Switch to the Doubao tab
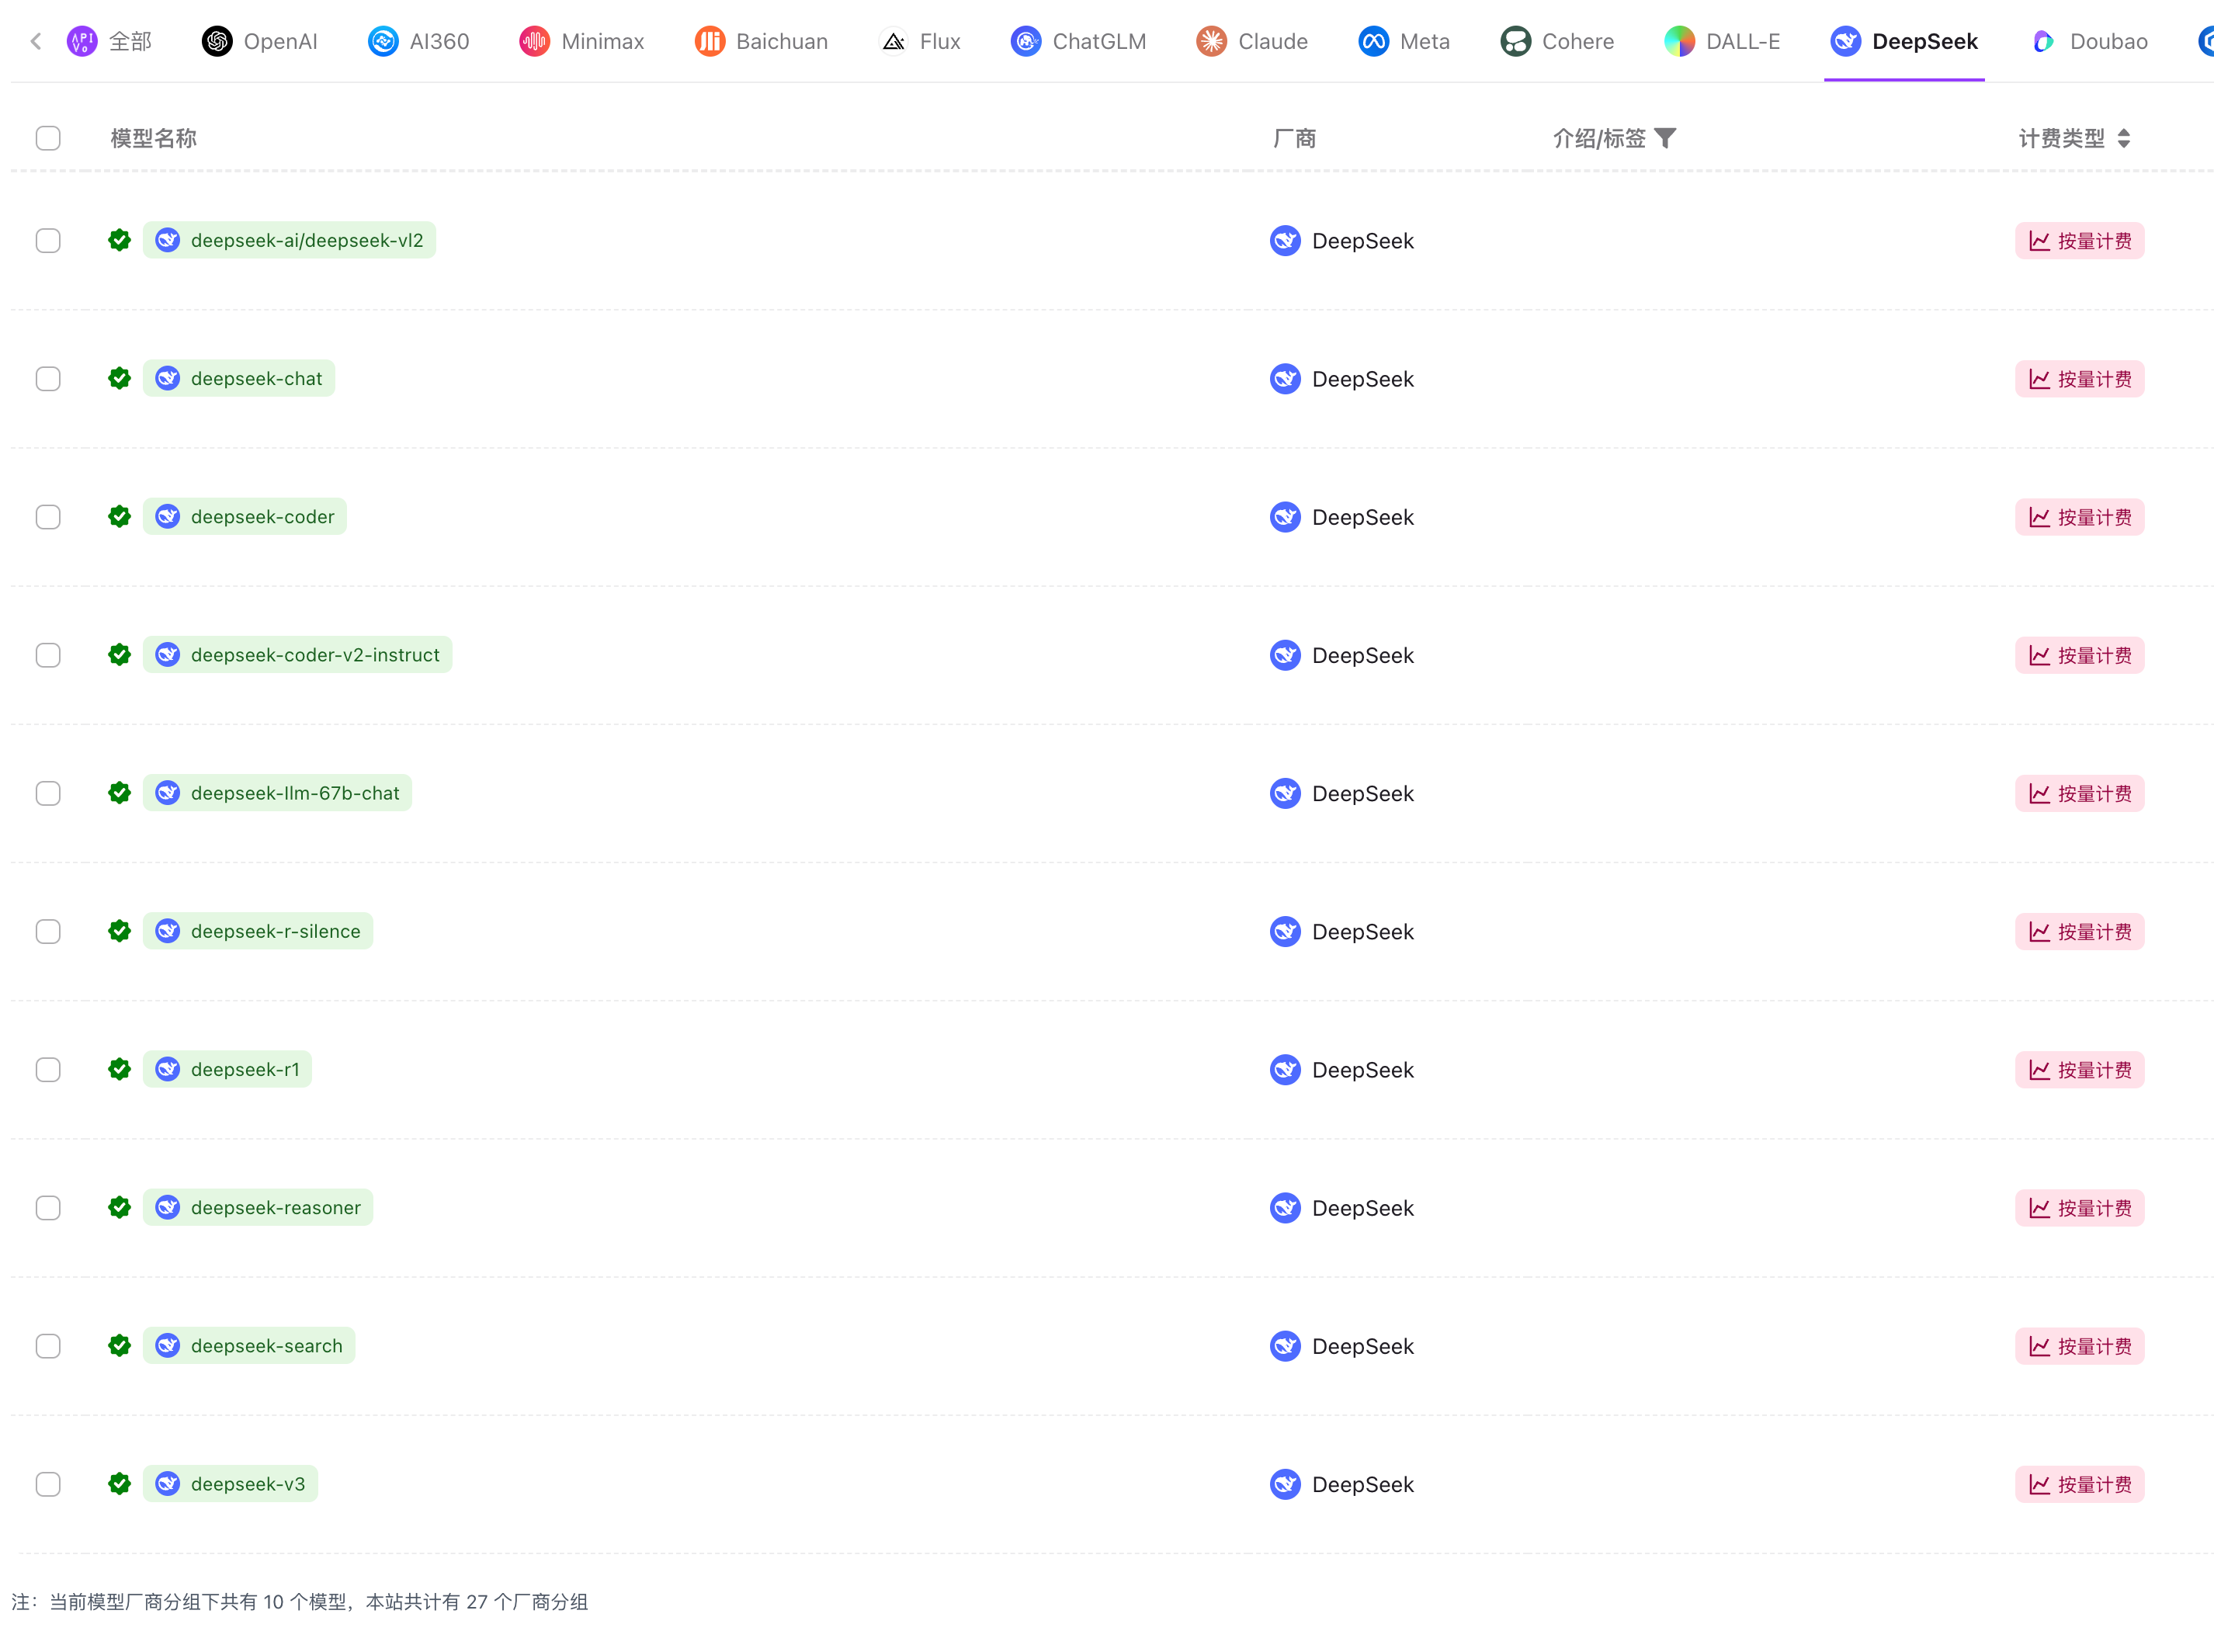2214x1652 pixels. [x=2089, y=41]
